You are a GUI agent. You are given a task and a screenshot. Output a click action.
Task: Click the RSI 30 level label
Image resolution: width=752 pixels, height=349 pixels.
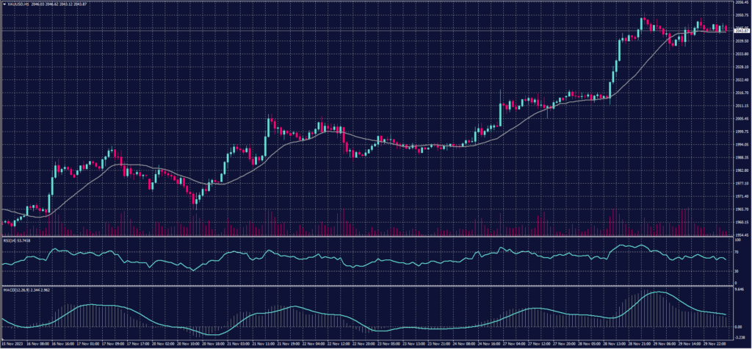click(737, 271)
